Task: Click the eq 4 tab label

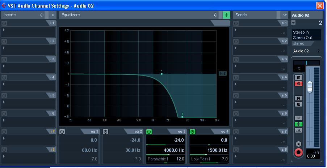Action: (x=225, y=132)
